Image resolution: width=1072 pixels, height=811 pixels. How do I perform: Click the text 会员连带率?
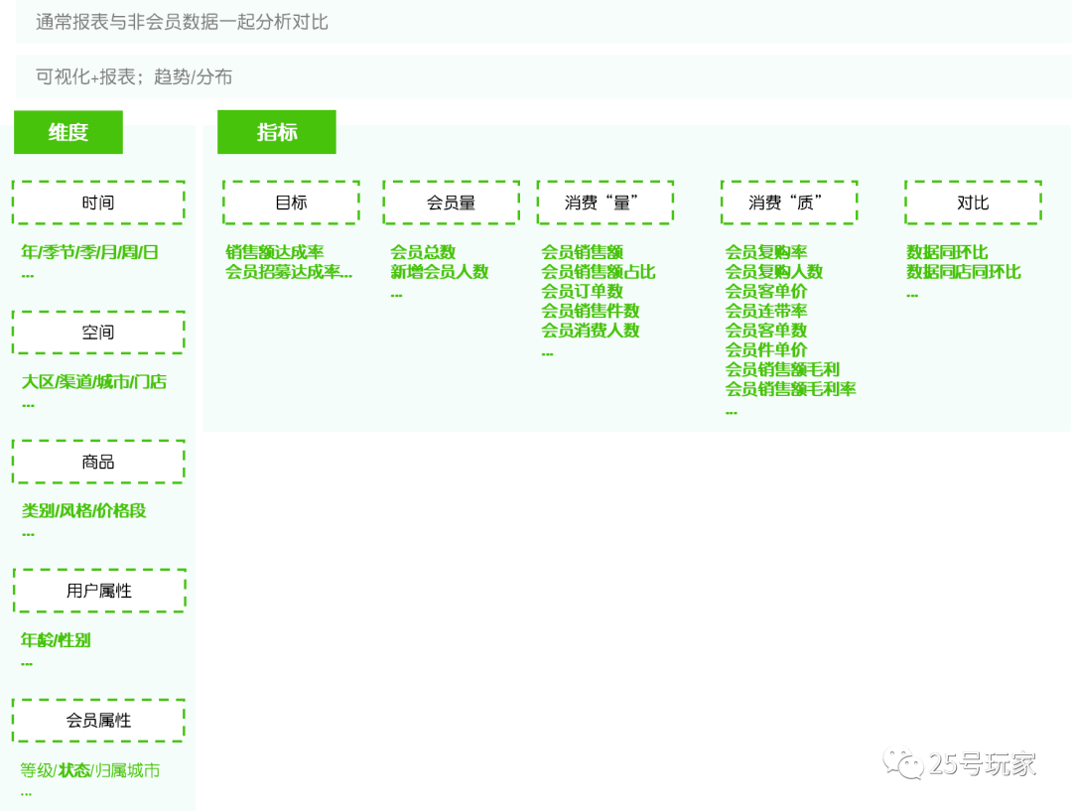[x=766, y=311]
